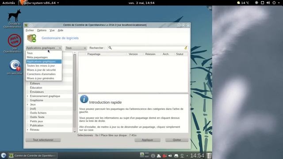This screenshot has width=283, height=159.
Task: Sort by the Statut column header
Action: 181,54
